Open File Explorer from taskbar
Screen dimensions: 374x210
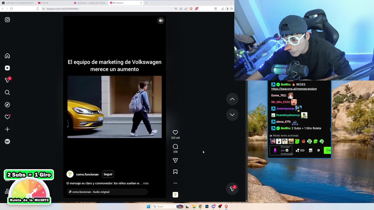tap(194, 206)
